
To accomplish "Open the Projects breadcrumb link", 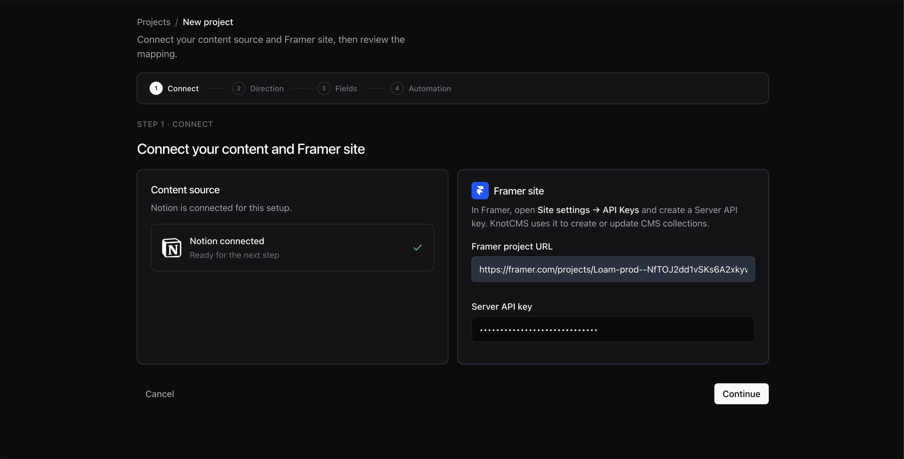I will point(154,22).
